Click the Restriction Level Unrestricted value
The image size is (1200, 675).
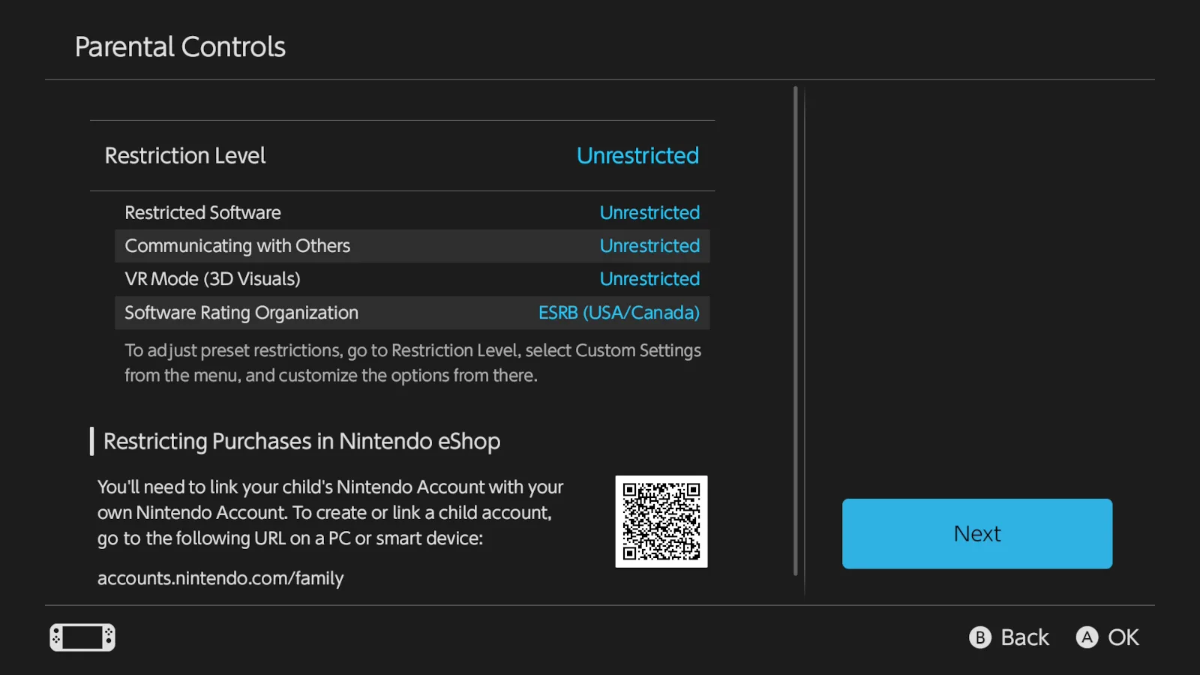click(637, 156)
